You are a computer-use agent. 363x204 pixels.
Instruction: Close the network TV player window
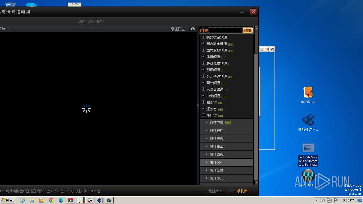(x=253, y=12)
